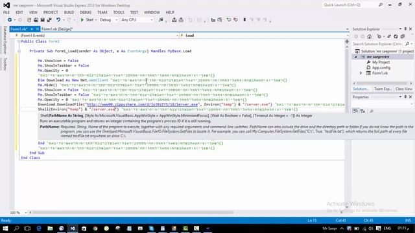Viewport: 415px width, 233px height.
Task: Toggle auto-hide pin on Solution Explorer
Action: coord(405,29)
